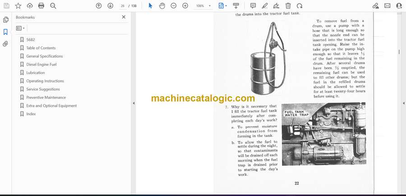The image size is (406, 196).
Task: Click the page number input field
Action: point(123,6)
